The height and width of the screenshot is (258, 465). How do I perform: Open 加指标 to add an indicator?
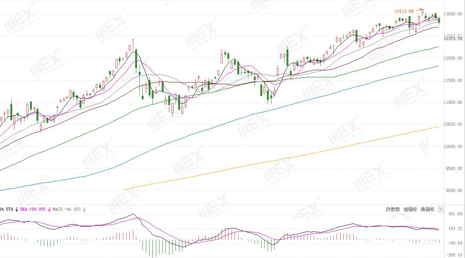coord(410,210)
